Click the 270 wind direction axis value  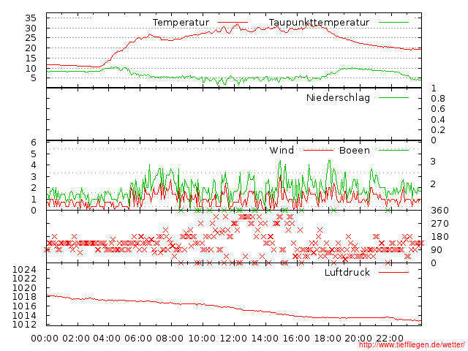(439, 224)
